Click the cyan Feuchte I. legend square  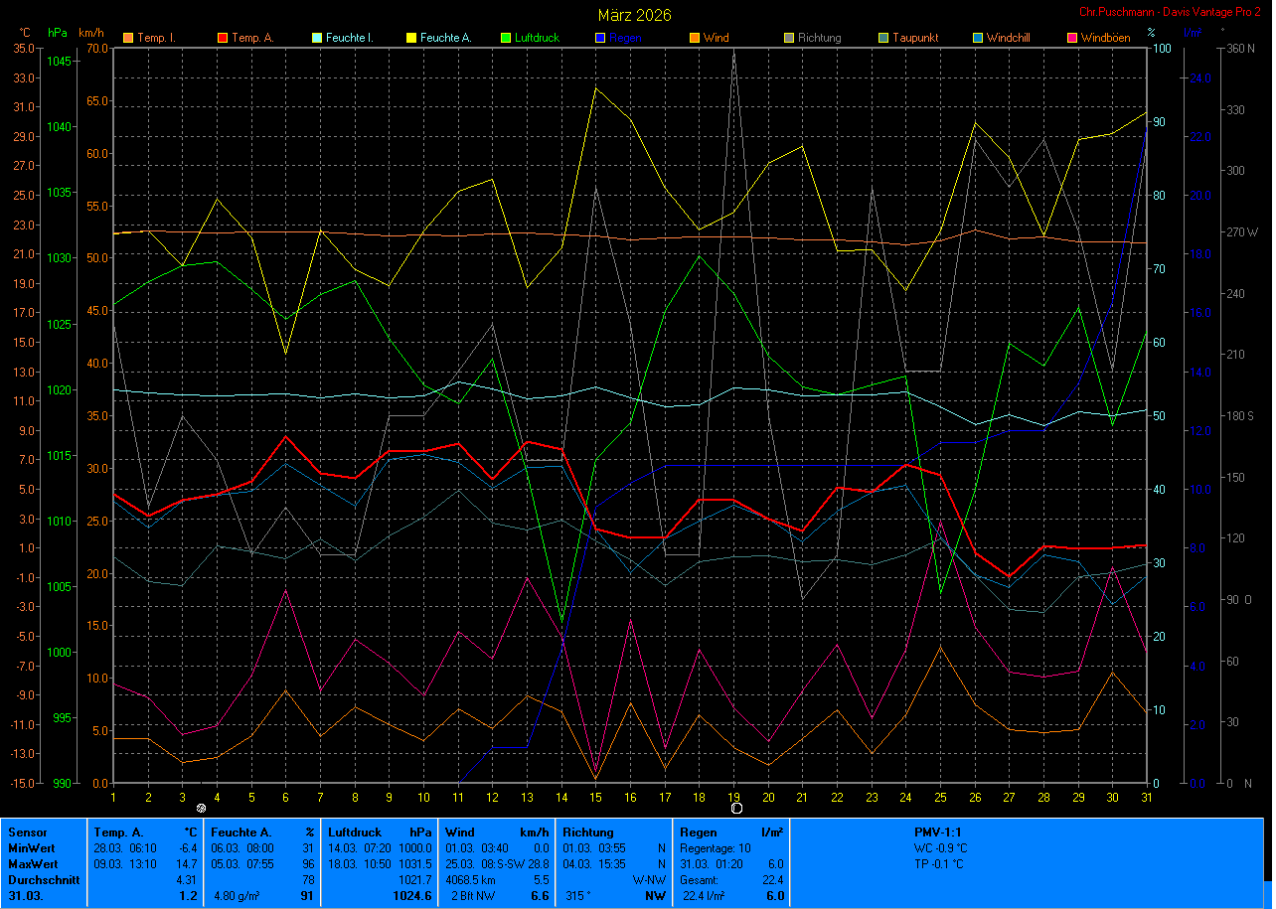pyautogui.click(x=316, y=39)
